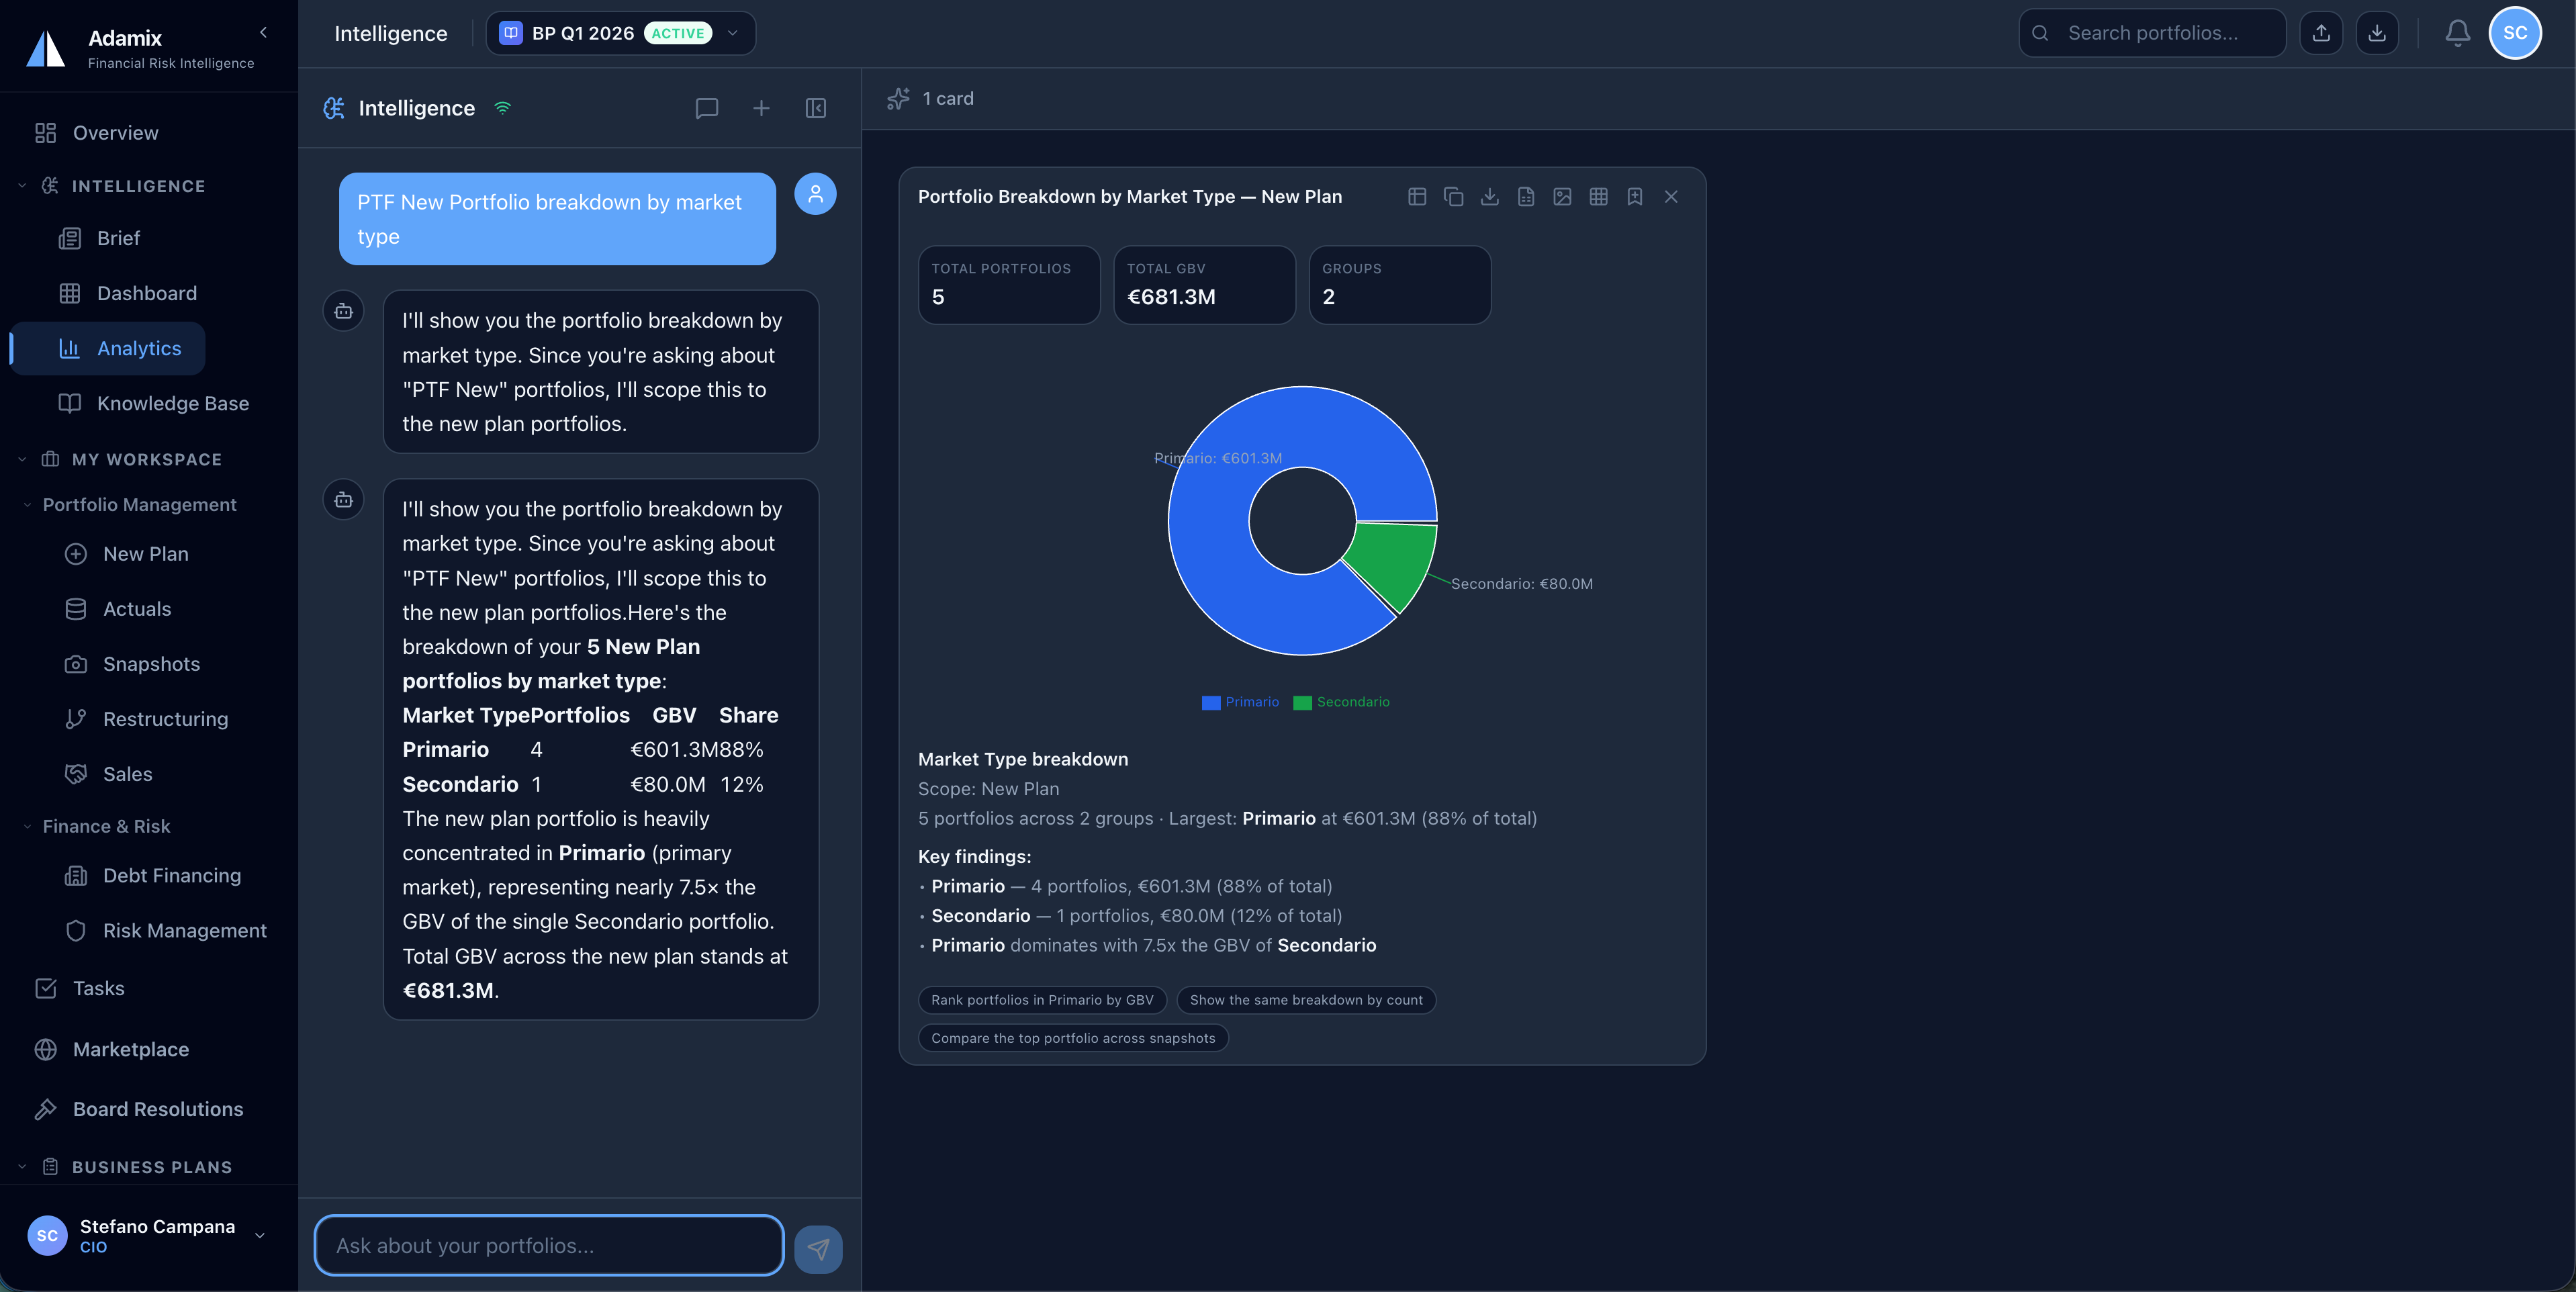
Task: Click 'Rank portfolios in Primario by GBV'
Action: [x=1042, y=1000]
